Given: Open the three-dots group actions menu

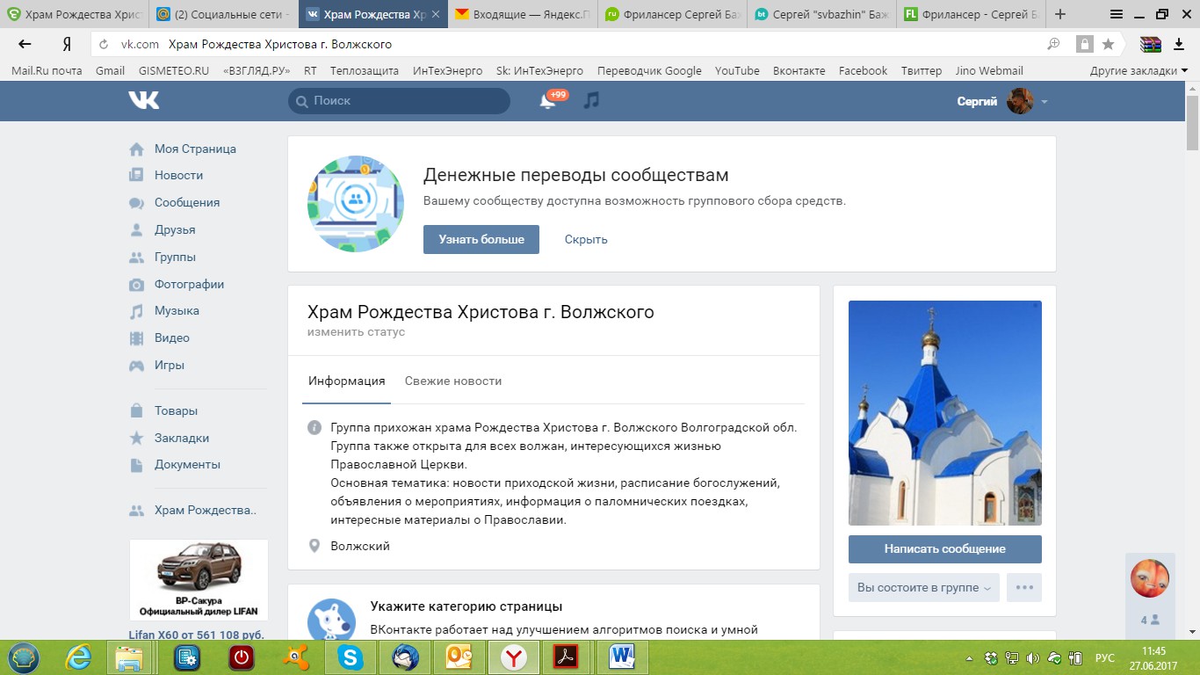Looking at the screenshot, I should coord(1024,587).
